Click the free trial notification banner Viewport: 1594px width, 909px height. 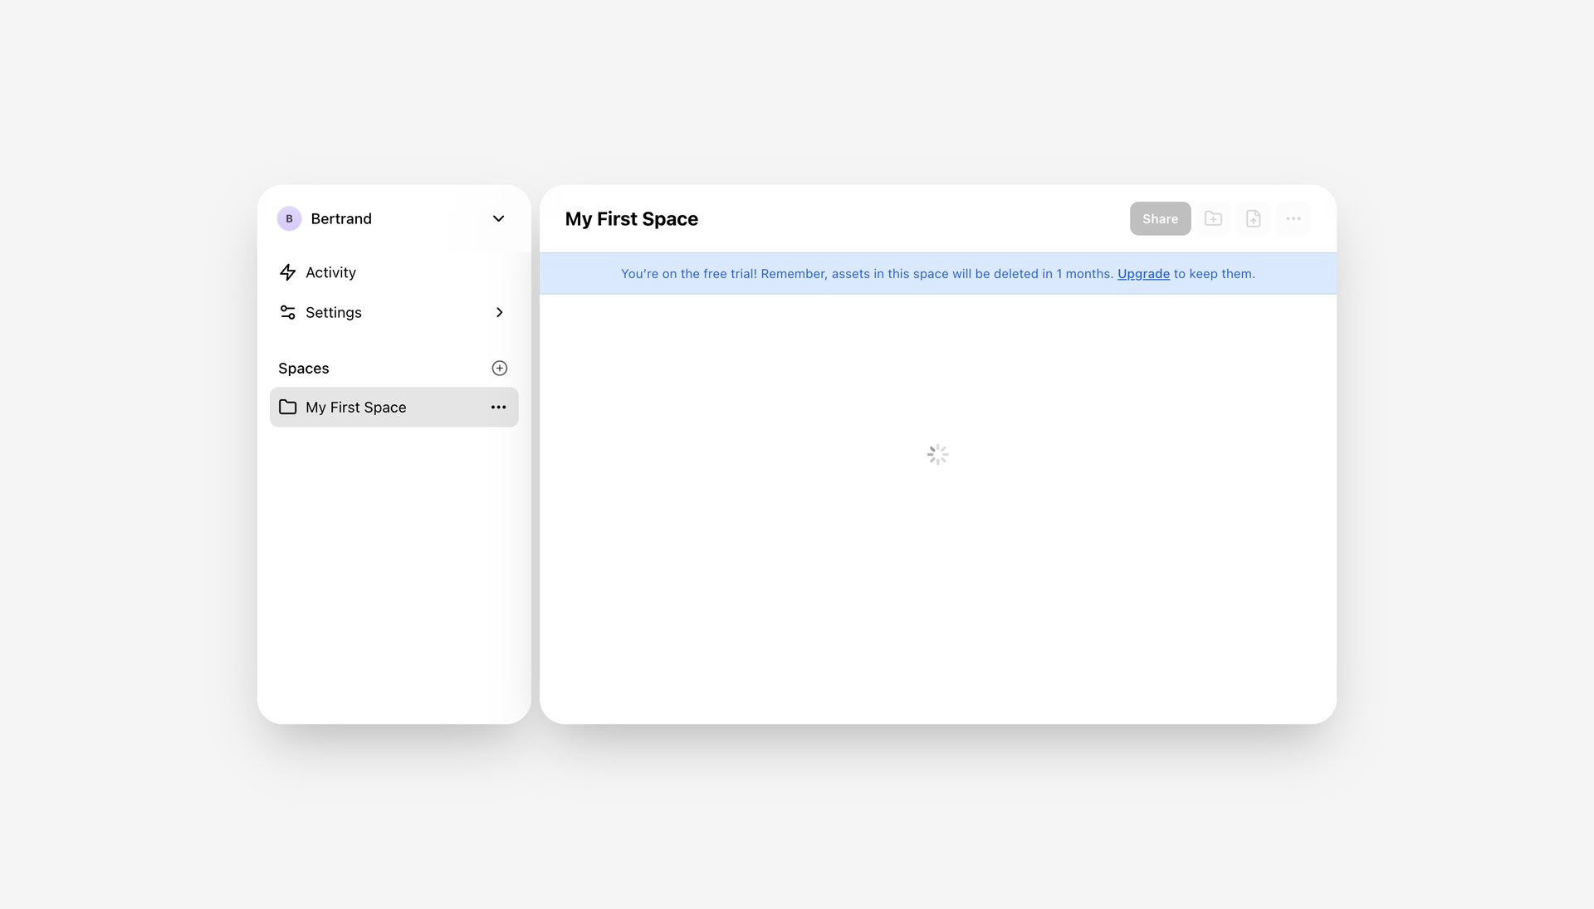(938, 273)
